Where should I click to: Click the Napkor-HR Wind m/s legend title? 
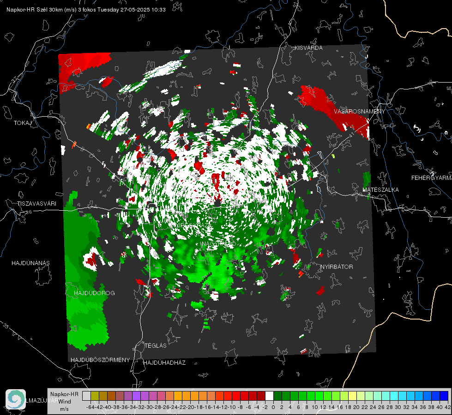64,402
